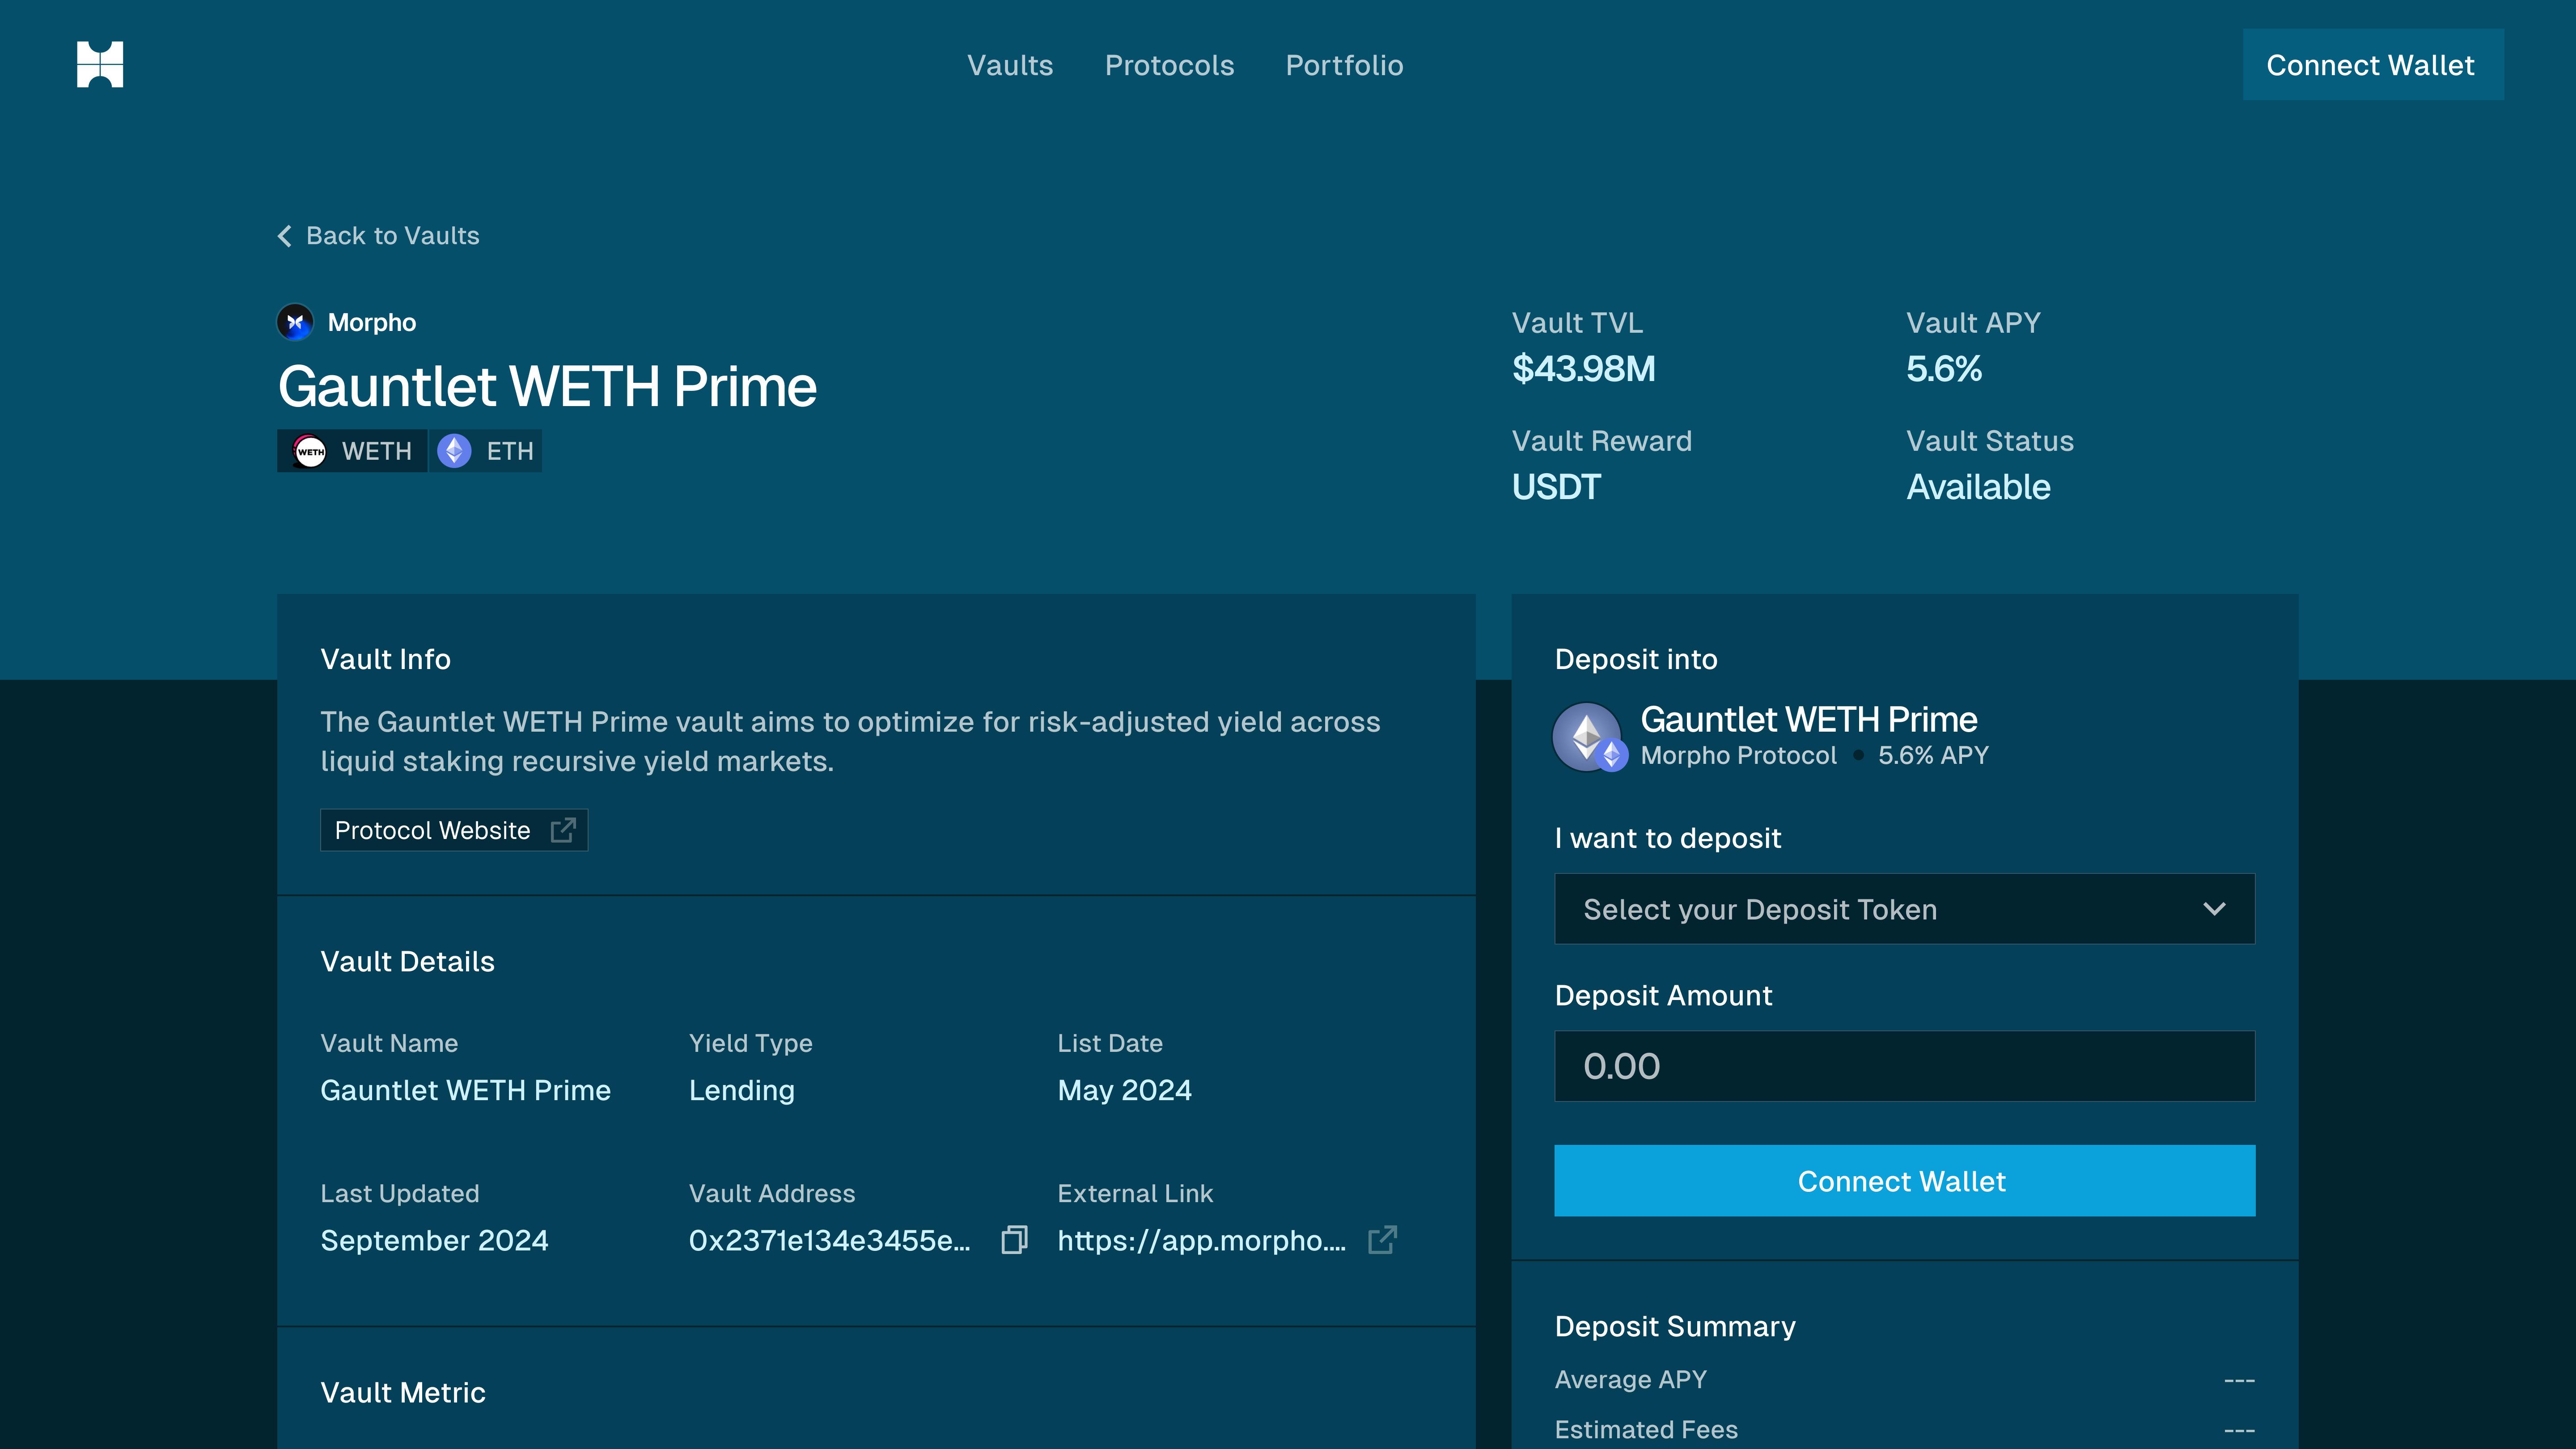Click external icon on Protocol Website button
This screenshot has height=1449, width=2576.
pos(563,830)
